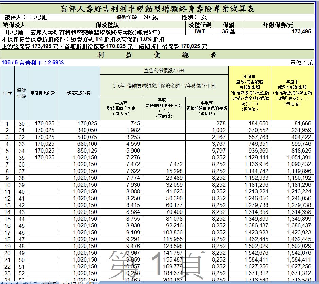The width and height of the screenshot is (319, 284).
Task: Select the 險種代碼 header cell
Action: 200,25
